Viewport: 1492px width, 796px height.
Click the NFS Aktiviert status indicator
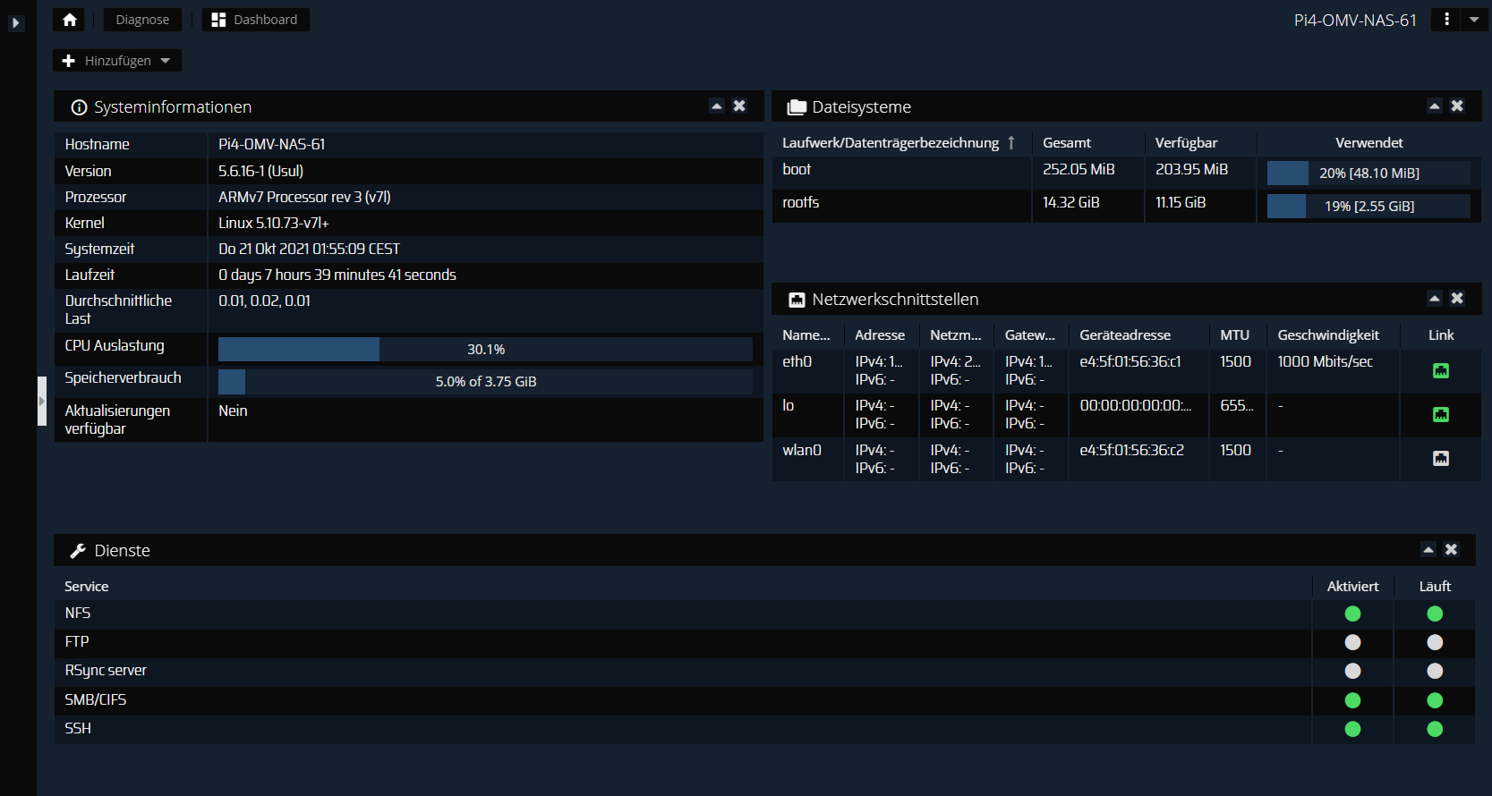pos(1352,614)
